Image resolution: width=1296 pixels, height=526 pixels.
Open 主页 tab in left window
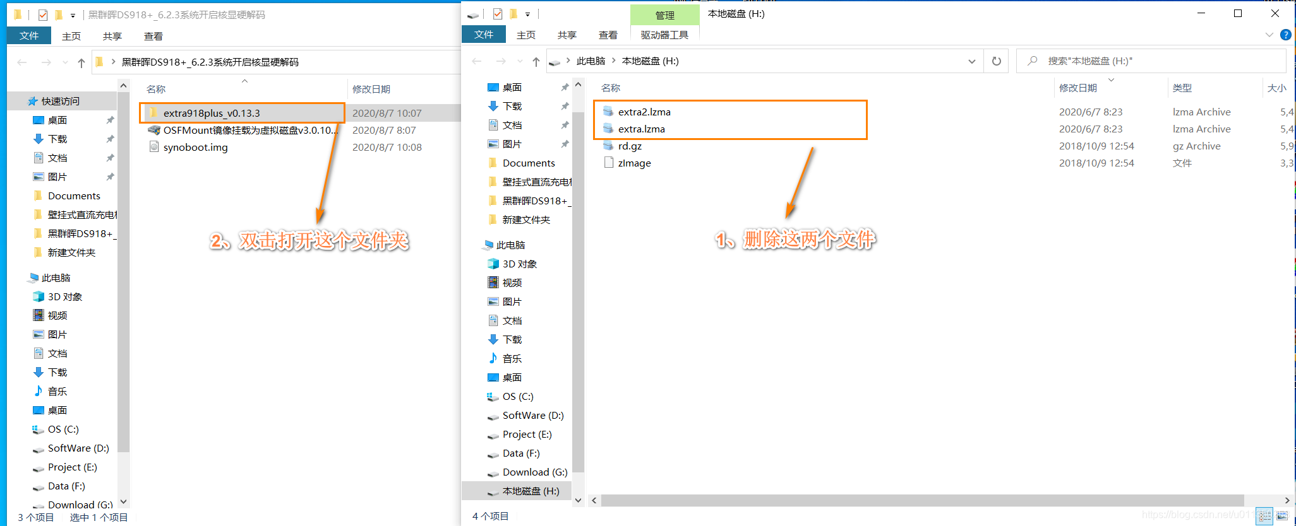[x=71, y=36]
